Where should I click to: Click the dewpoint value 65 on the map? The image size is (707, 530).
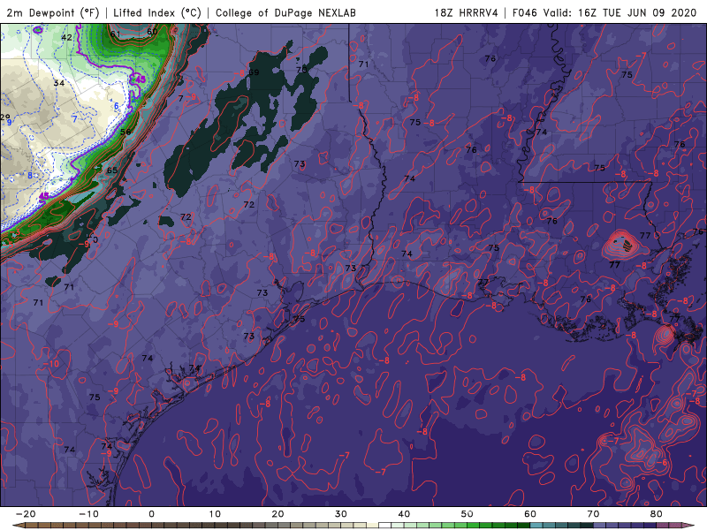[x=112, y=170]
